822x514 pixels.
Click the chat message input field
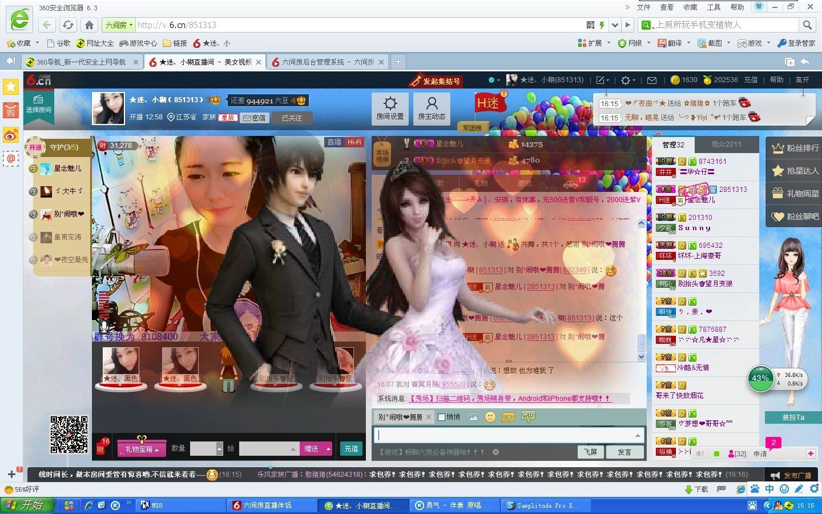509,435
